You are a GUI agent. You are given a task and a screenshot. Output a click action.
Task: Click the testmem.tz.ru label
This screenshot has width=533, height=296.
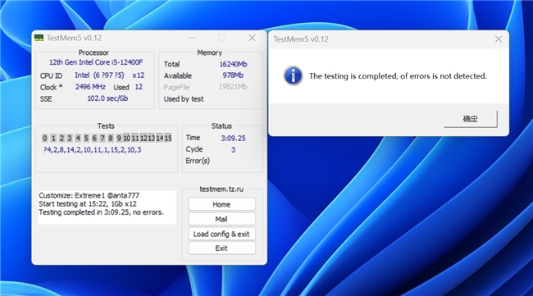pos(221,189)
